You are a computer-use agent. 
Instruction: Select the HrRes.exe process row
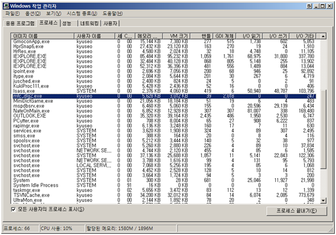coord(164,51)
